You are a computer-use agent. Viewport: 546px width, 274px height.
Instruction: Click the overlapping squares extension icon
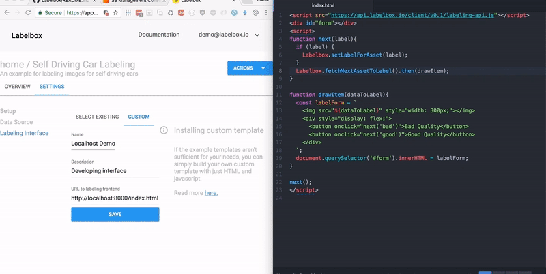coord(160,13)
